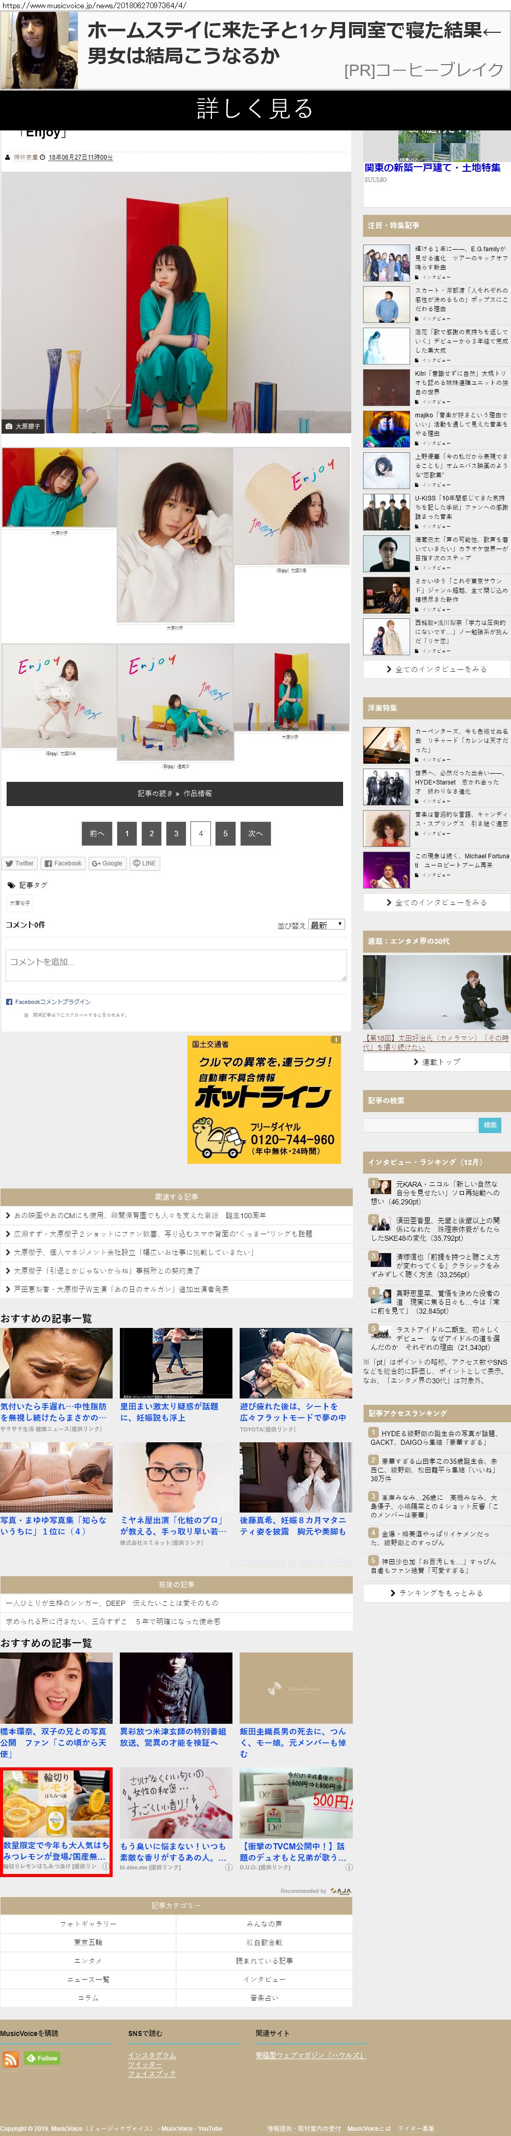Viewport: 511px width, 2136px height.
Task: Go to page 5 of article
Action: point(225,833)
